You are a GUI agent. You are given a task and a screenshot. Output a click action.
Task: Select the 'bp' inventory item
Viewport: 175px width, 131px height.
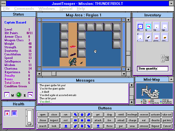[157, 26]
